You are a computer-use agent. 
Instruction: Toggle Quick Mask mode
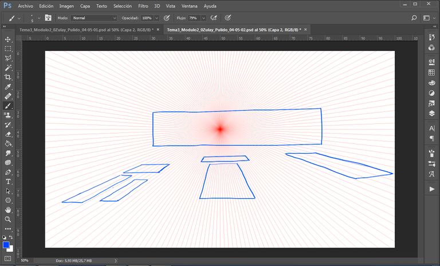tap(7, 258)
